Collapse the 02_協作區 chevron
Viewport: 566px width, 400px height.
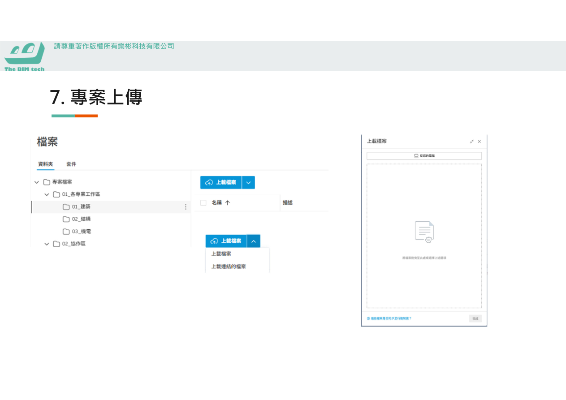pyautogui.click(x=47, y=244)
